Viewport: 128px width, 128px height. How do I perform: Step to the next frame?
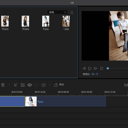point(95,68)
